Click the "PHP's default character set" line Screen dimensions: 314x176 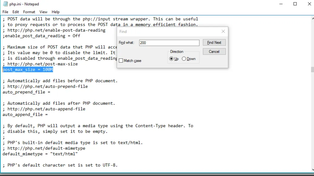[60, 165]
